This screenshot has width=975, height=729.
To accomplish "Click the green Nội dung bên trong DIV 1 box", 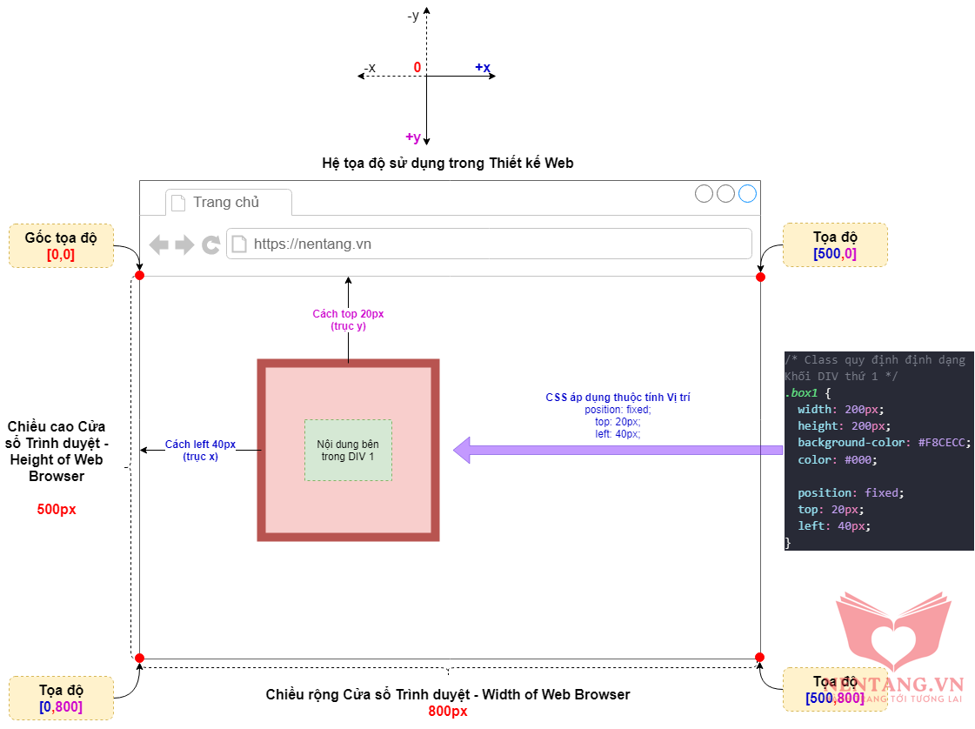I will pos(348,450).
